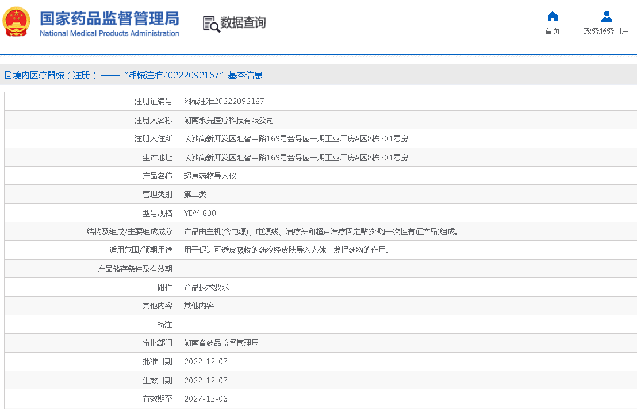Screen dimensions: 637x409
Task: Open the 其他内容 value link
Action: point(199,306)
